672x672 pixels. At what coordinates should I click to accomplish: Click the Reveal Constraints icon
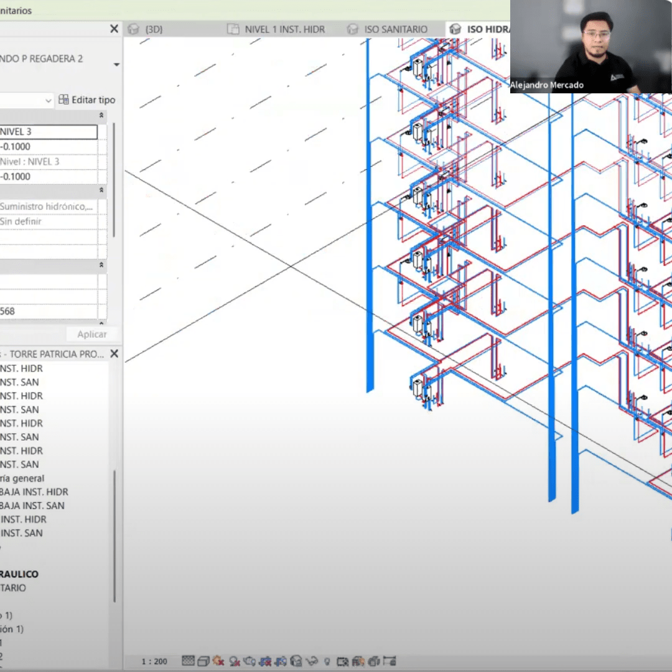(390, 661)
